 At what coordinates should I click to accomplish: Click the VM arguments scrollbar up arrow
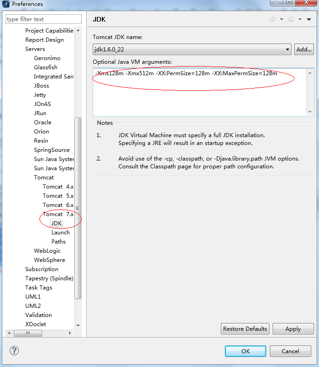(310, 73)
